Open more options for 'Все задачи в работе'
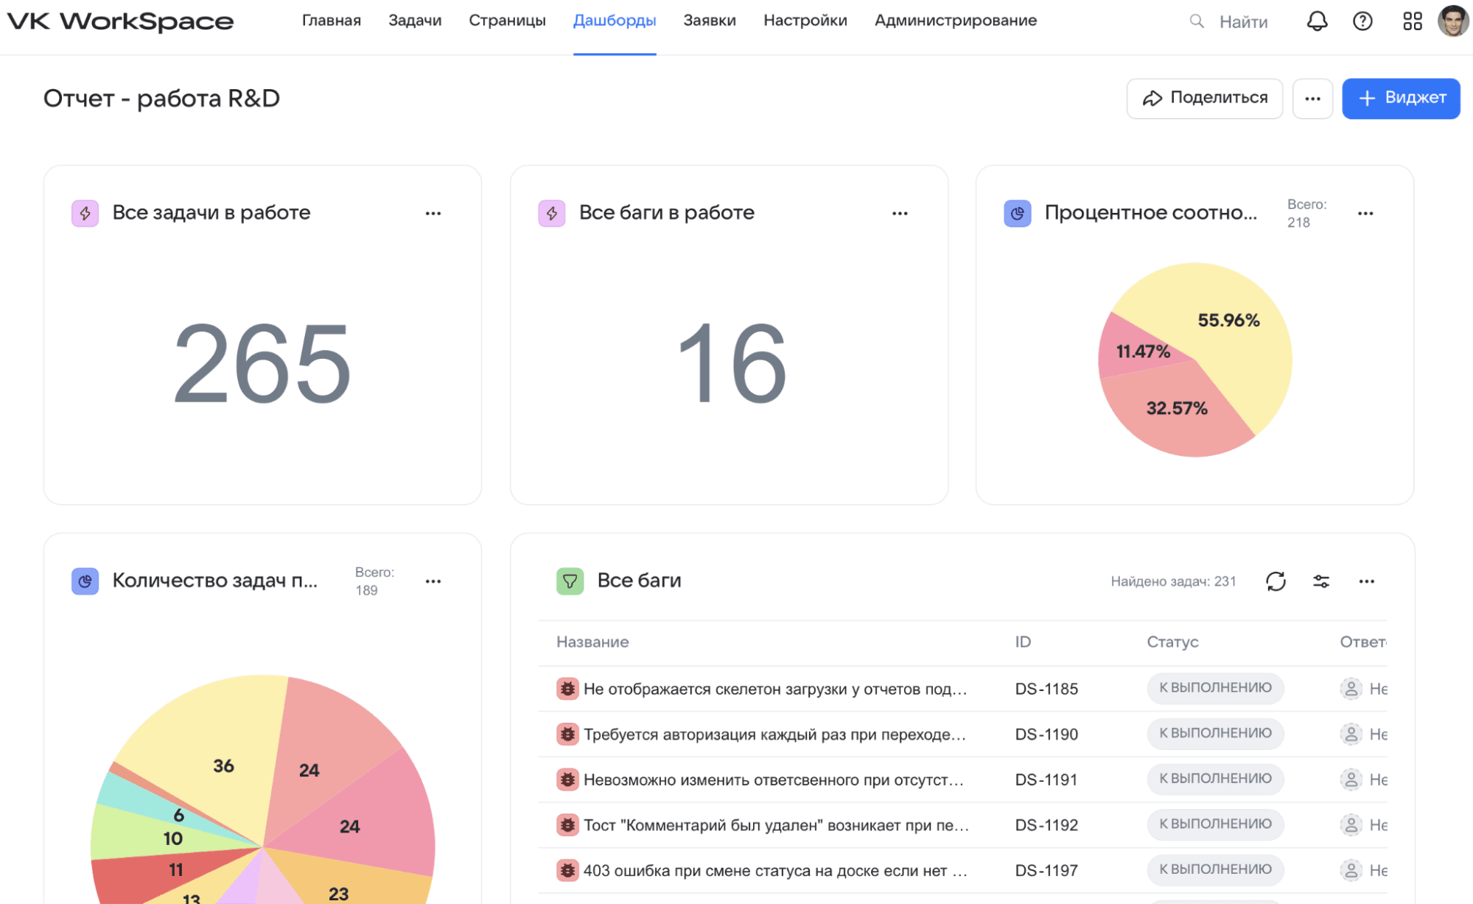Viewport: 1473px width, 904px height. [433, 214]
